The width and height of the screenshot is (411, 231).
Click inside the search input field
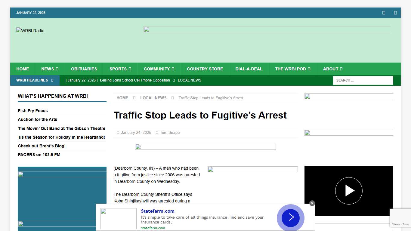tap(363, 80)
